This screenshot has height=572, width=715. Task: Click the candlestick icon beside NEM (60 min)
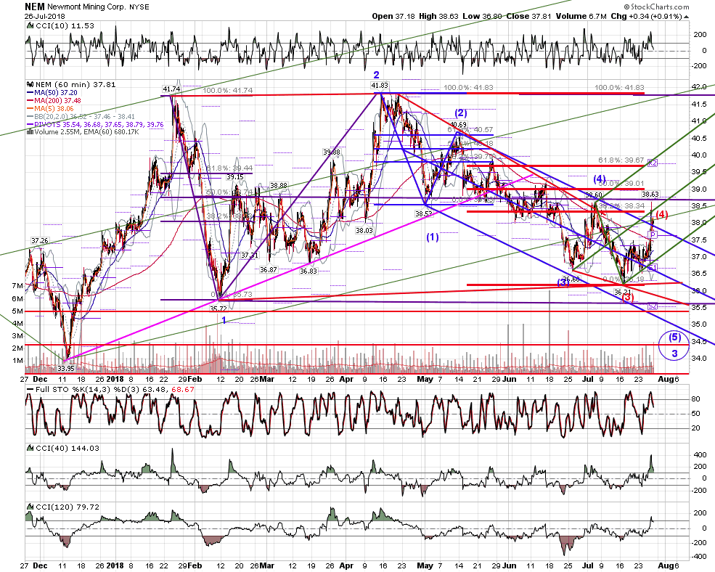coord(30,84)
